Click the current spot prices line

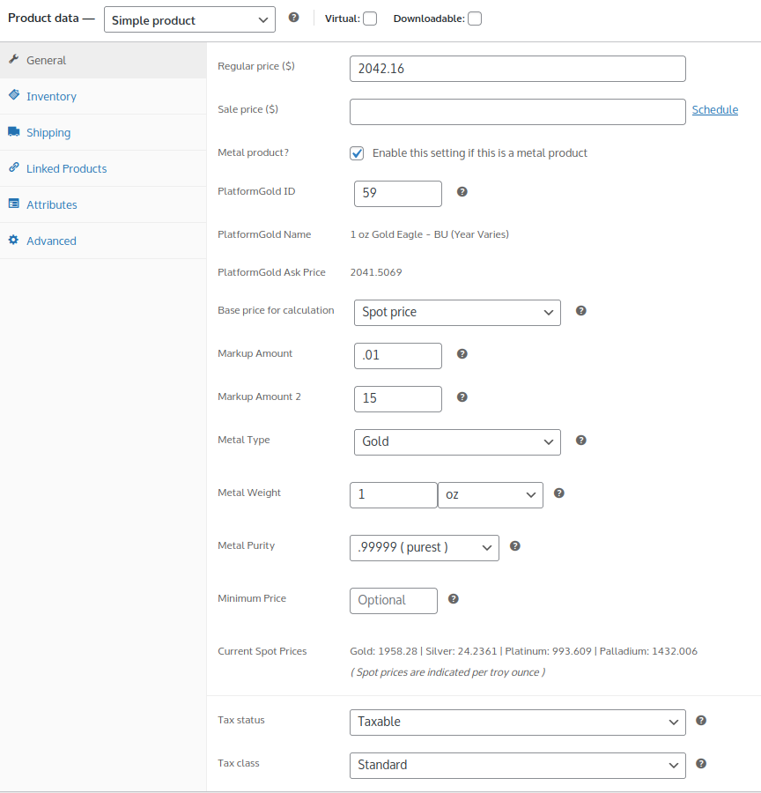[x=523, y=651]
